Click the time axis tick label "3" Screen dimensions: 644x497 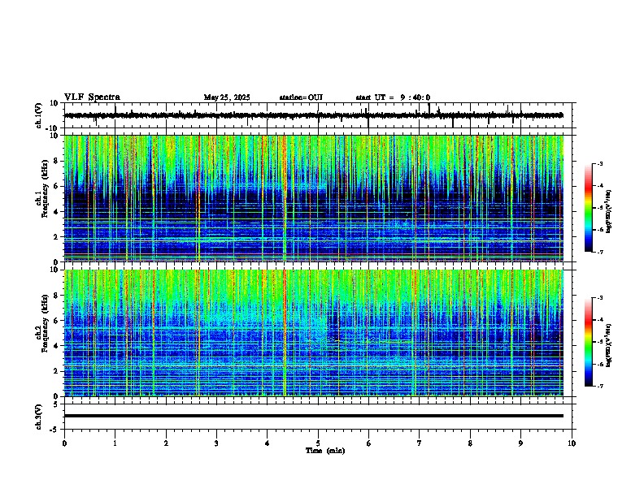point(216,443)
